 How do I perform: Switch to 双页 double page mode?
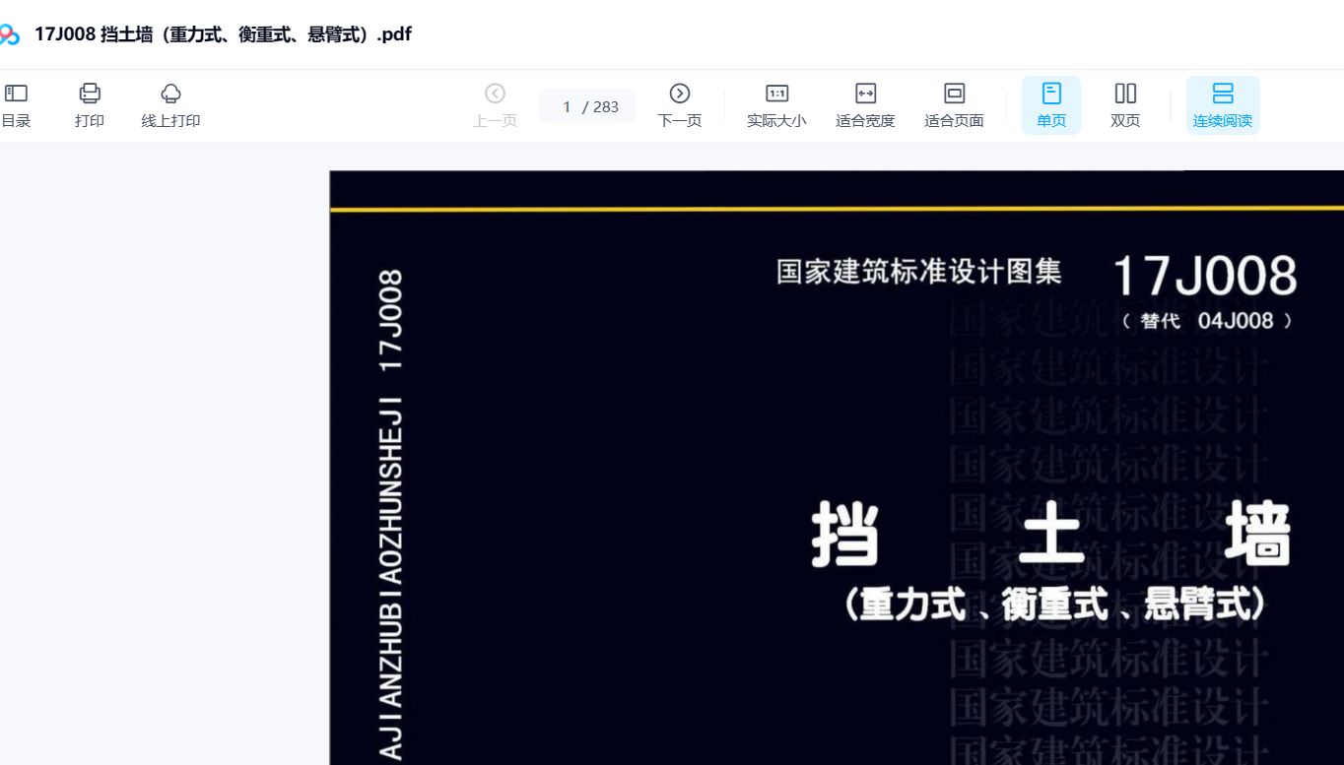[x=1125, y=105]
